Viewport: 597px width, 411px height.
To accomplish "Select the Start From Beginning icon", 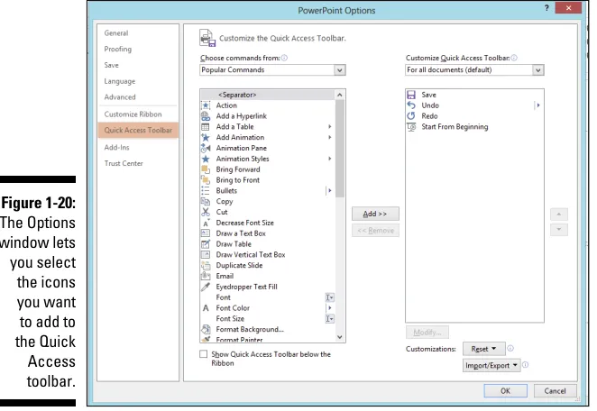I will (x=411, y=127).
